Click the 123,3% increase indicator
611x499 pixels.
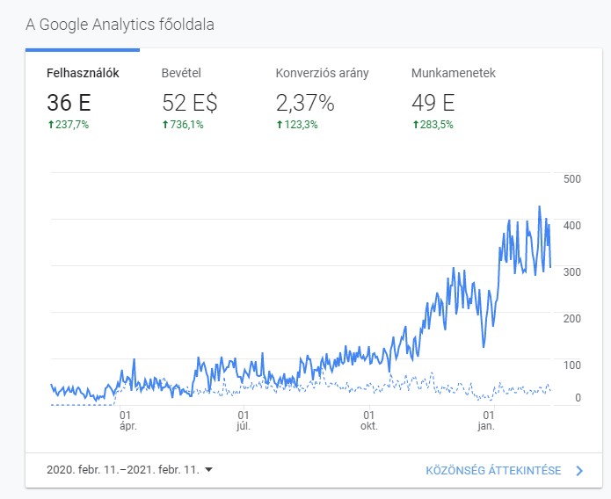coord(297,125)
